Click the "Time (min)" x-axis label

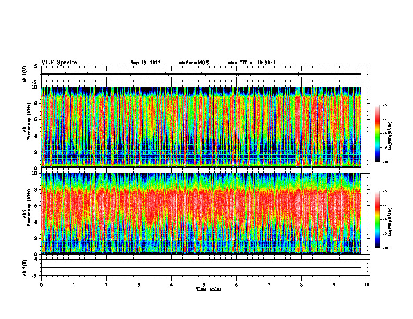(x=209, y=289)
